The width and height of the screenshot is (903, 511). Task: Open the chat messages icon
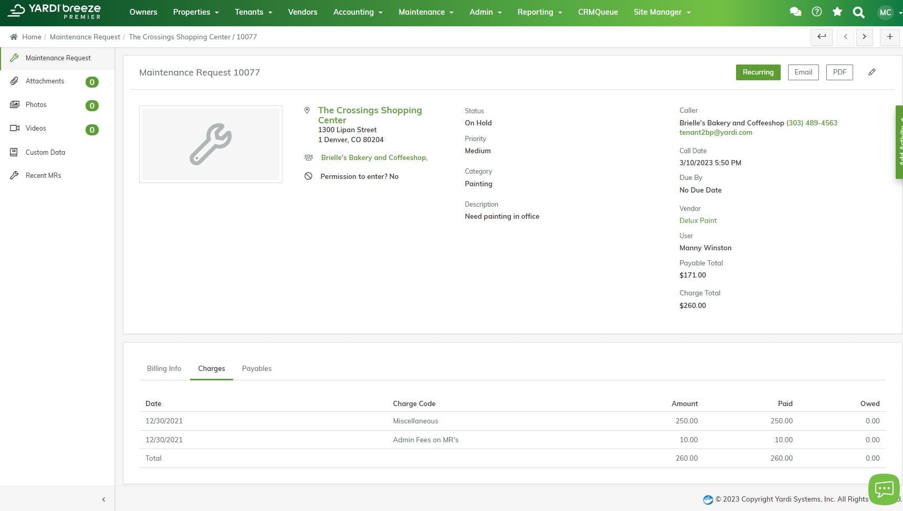(x=796, y=12)
